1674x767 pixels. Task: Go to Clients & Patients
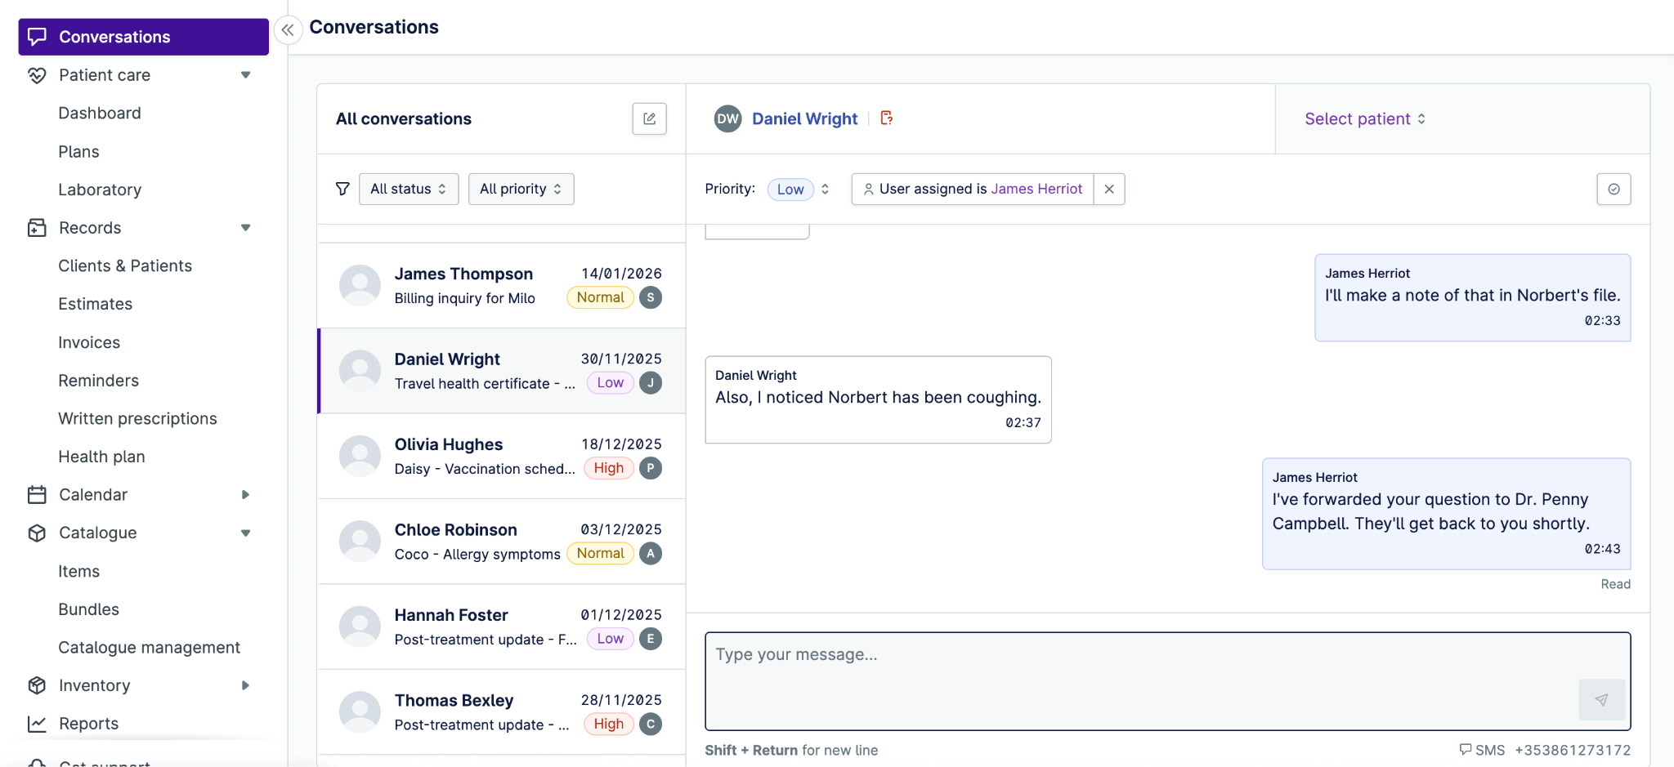point(125,265)
